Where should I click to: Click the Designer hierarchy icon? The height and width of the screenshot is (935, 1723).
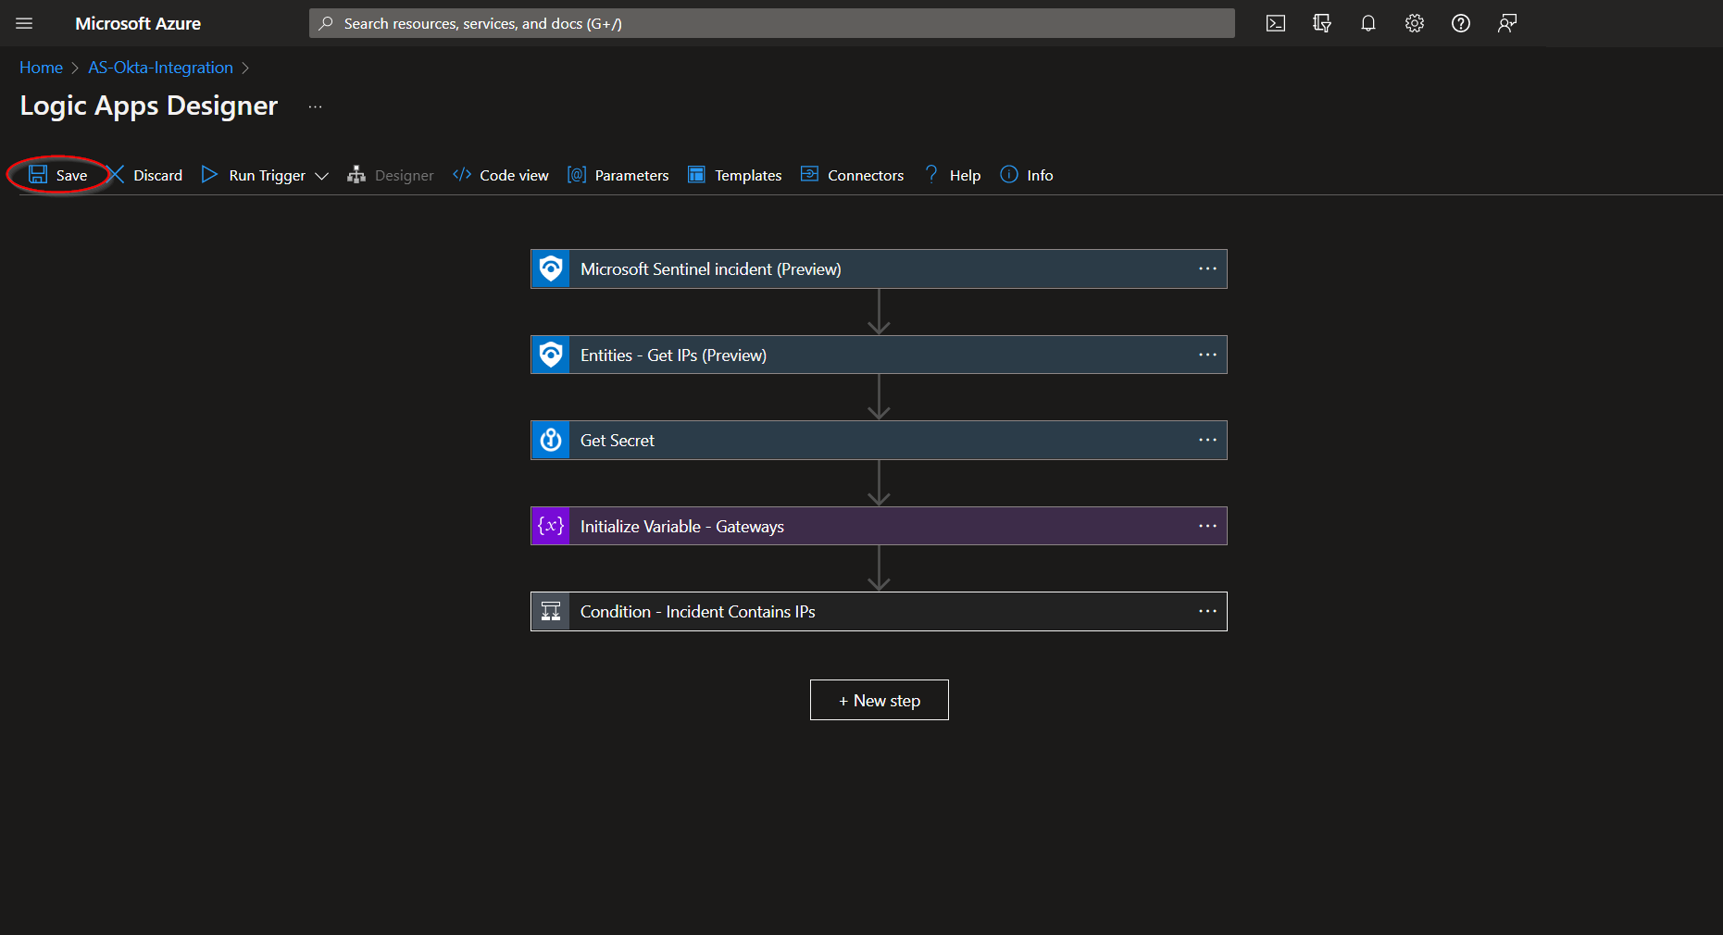pos(356,174)
